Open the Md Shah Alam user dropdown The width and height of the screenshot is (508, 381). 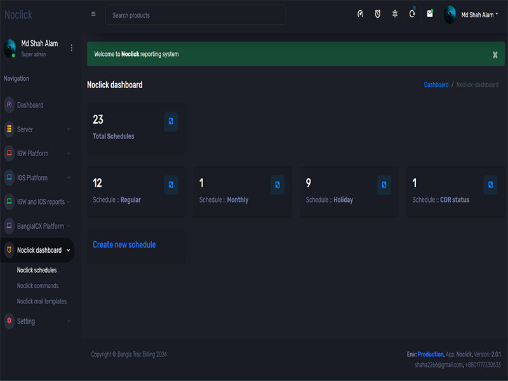472,15
